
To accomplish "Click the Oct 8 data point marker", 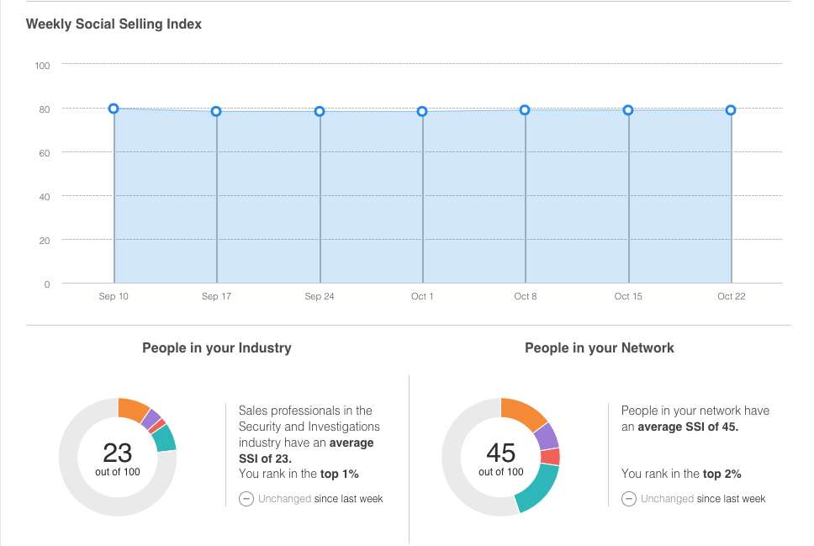I will [x=525, y=110].
